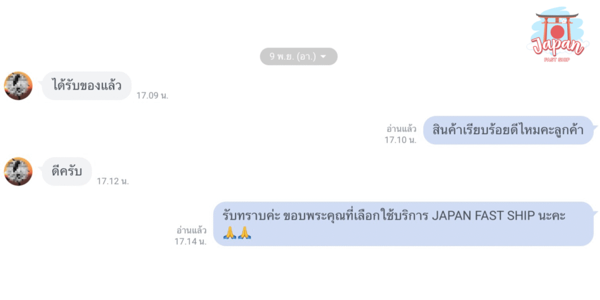This screenshot has height=300, width=600.
Task: Click the อ่านแล้ว read label above 17.14 น.
Action: pyautogui.click(x=192, y=230)
